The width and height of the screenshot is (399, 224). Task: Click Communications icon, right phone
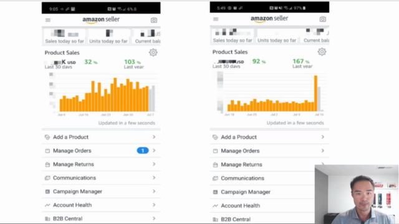tap(215, 179)
